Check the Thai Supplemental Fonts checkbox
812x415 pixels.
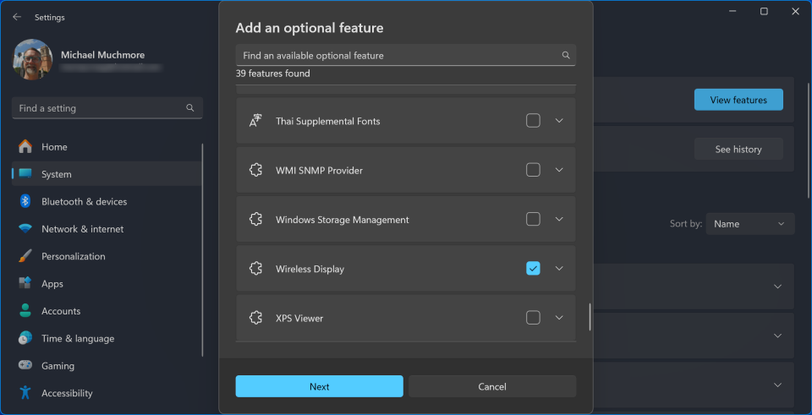coord(533,121)
